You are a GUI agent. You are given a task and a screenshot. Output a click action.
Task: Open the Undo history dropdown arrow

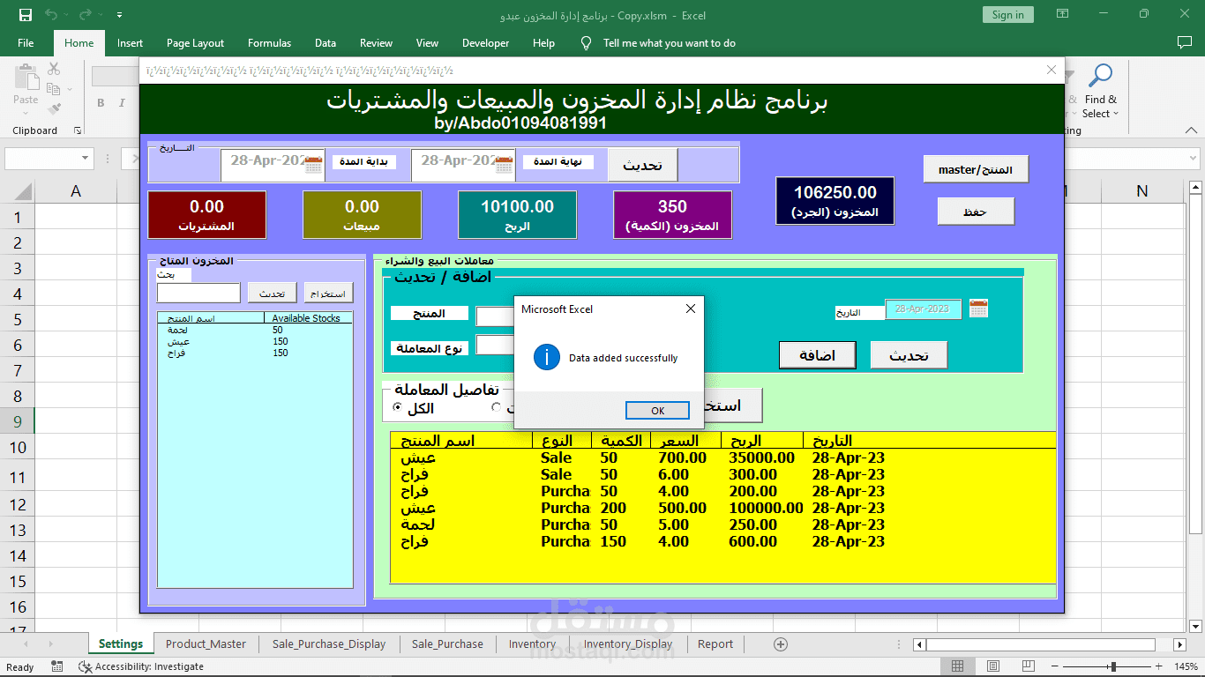click(x=67, y=15)
